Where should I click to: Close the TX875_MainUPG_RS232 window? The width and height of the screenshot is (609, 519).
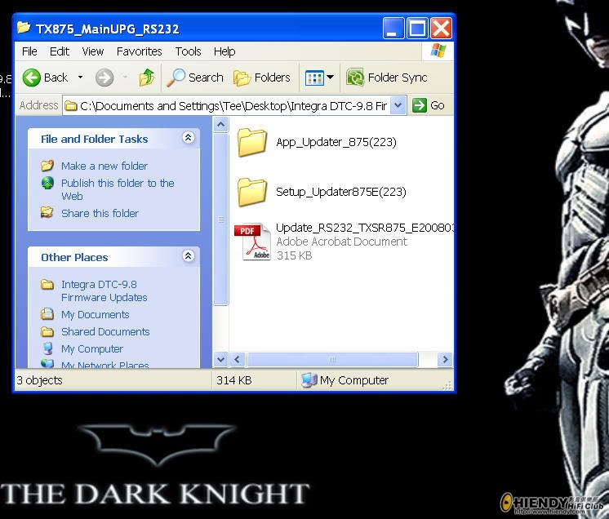(x=441, y=28)
